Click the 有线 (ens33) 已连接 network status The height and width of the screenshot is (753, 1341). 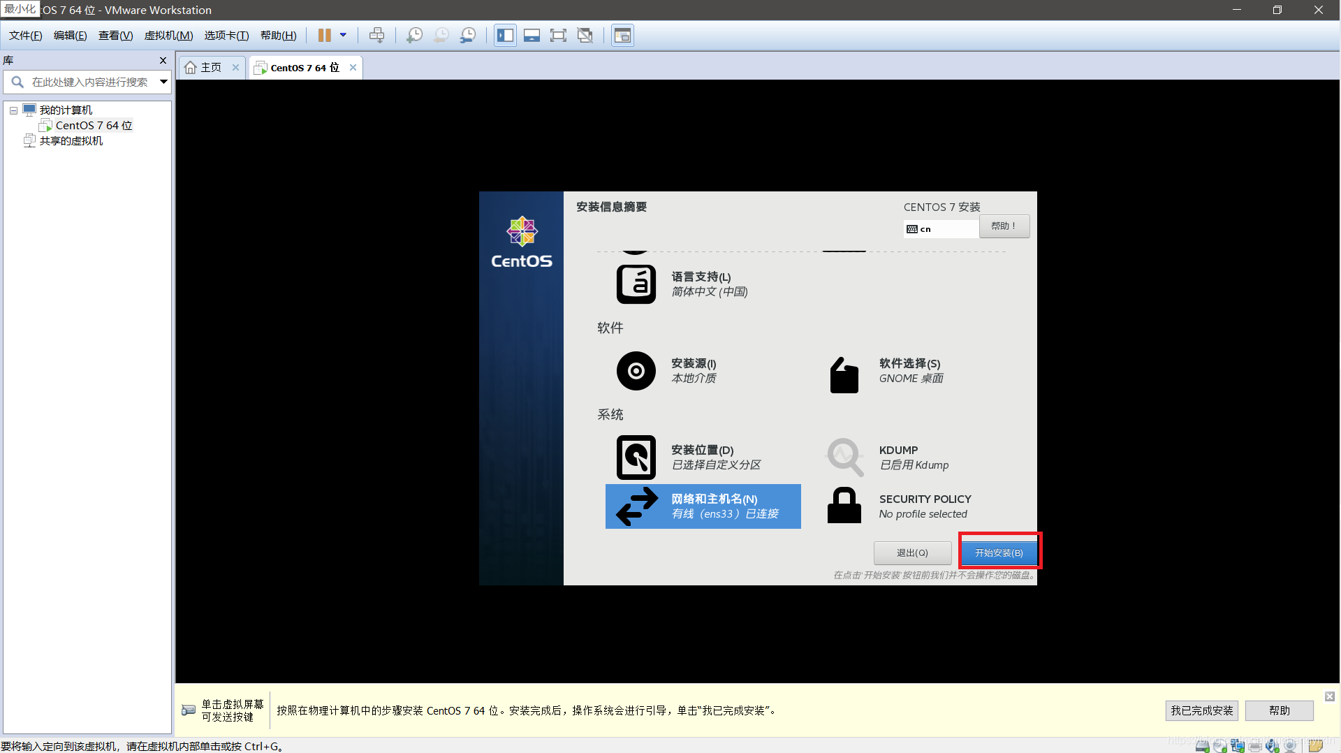tap(725, 514)
